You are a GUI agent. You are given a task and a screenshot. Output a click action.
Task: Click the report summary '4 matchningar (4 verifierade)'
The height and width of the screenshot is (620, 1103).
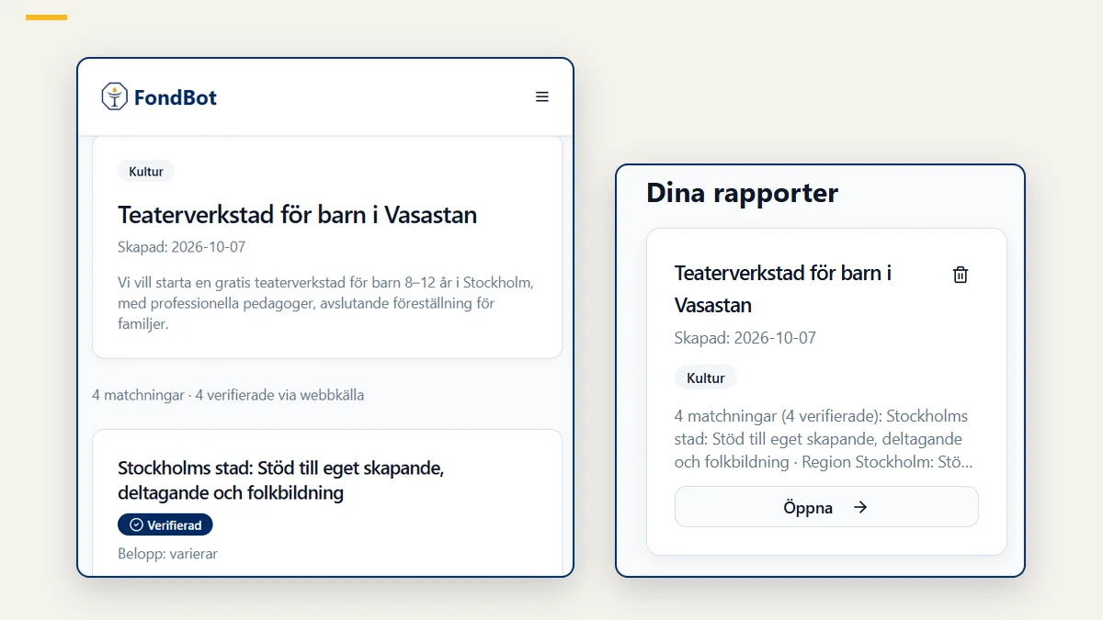click(824, 439)
